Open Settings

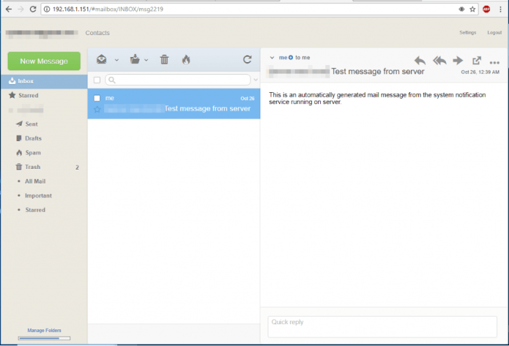pos(468,32)
